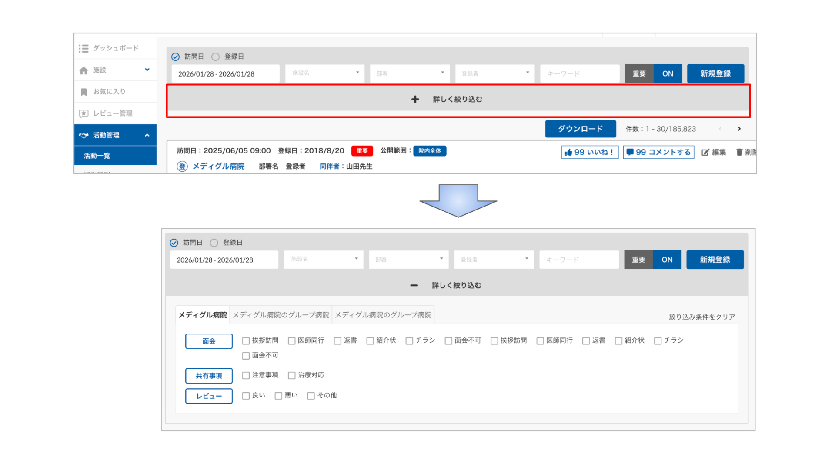Check the 医師同行 checkbox under 面会

click(x=291, y=341)
